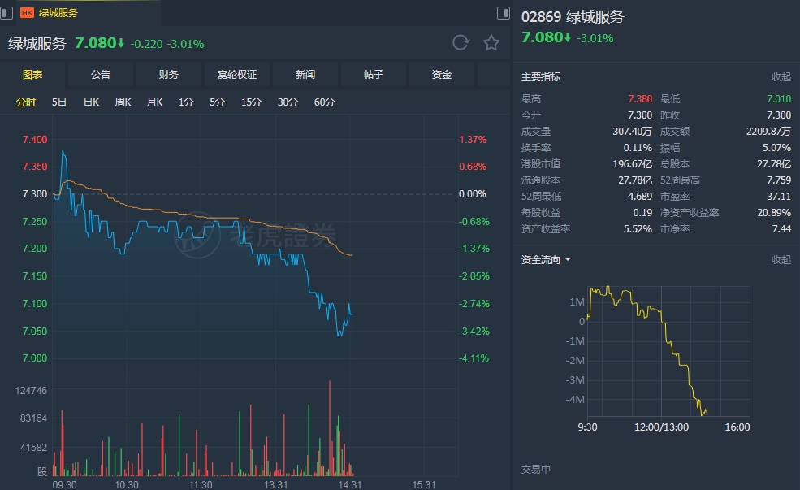Go to the 帖子 tab
This screenshot has width=800, height=490.
pyautogui.click(x=374, y=75)
